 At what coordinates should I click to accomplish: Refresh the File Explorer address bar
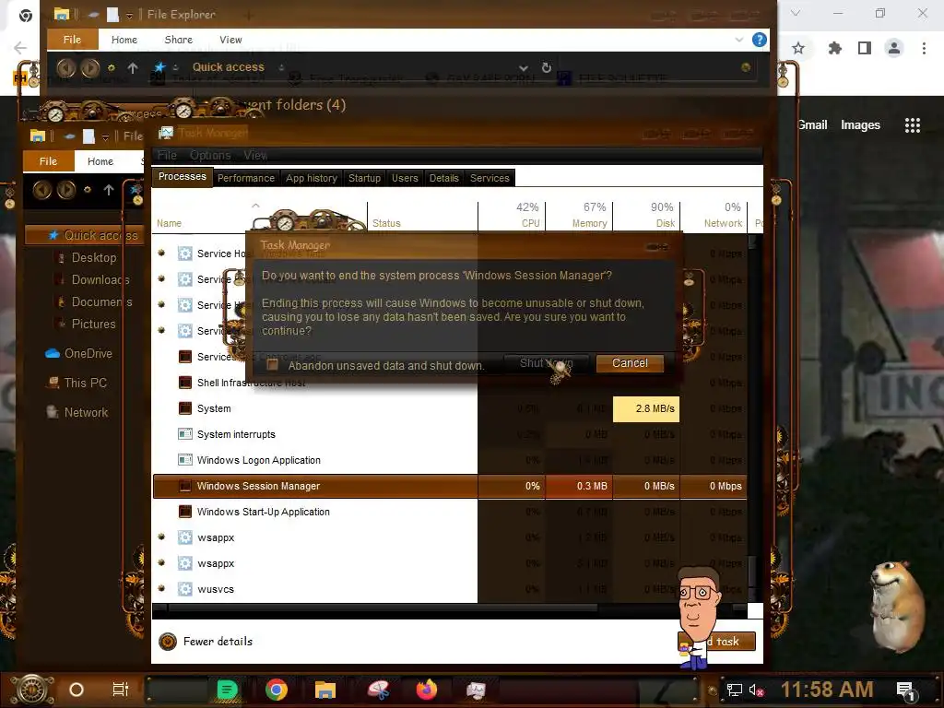click(546, 67)
